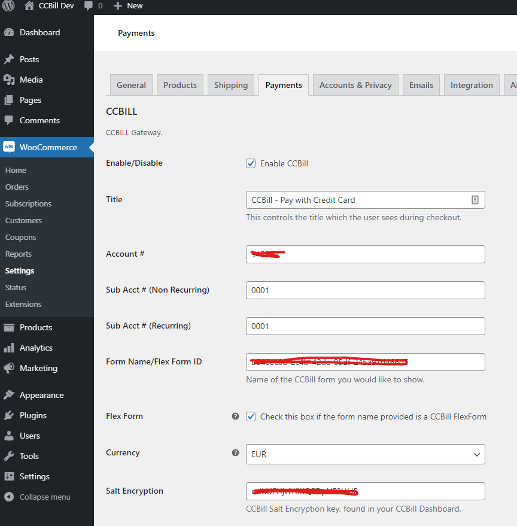Toggle the Enable CCBill checkbox
Image resolution: width=517 pixels, height=526 pixels.
(x=251, y=163)
